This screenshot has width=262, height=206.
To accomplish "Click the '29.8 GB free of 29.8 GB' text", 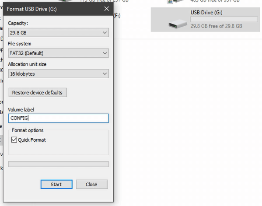I will point(216,26).
